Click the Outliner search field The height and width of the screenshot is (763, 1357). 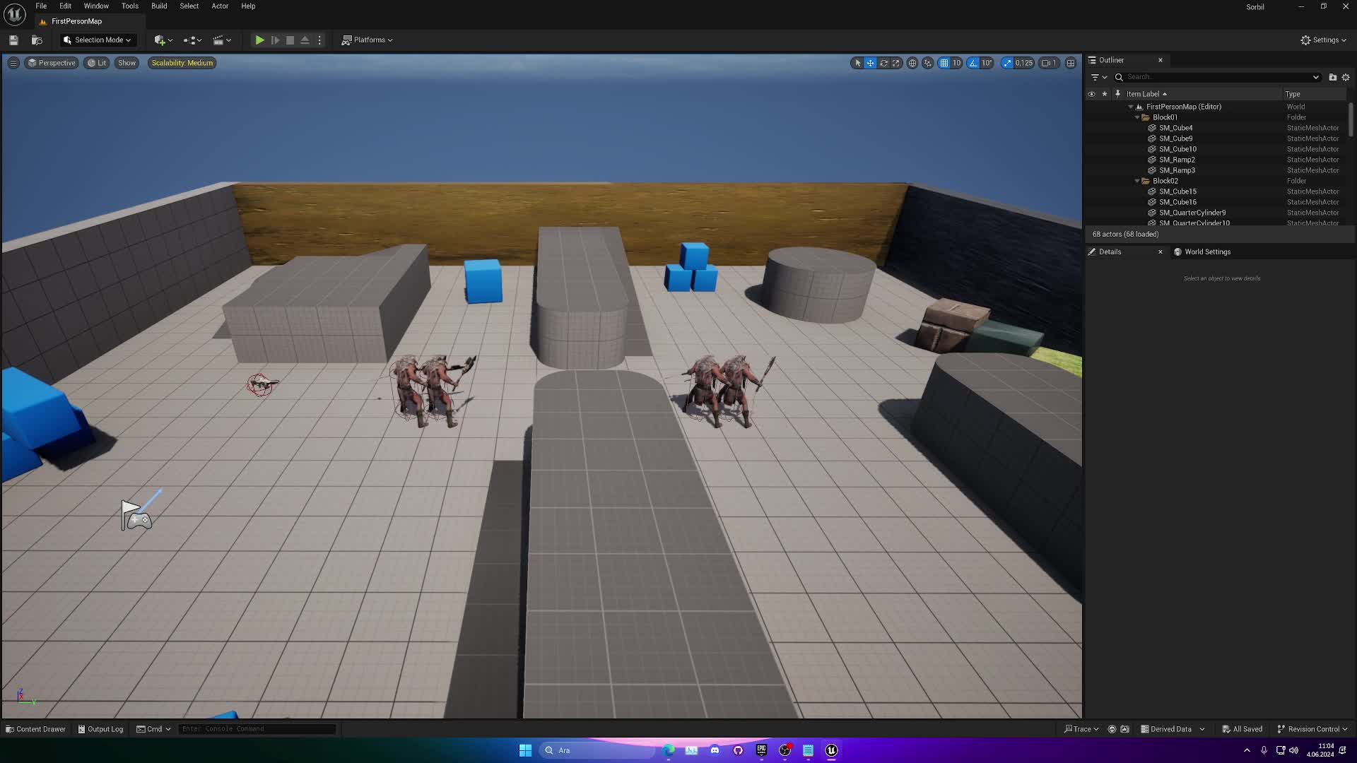click(1217, 77)
